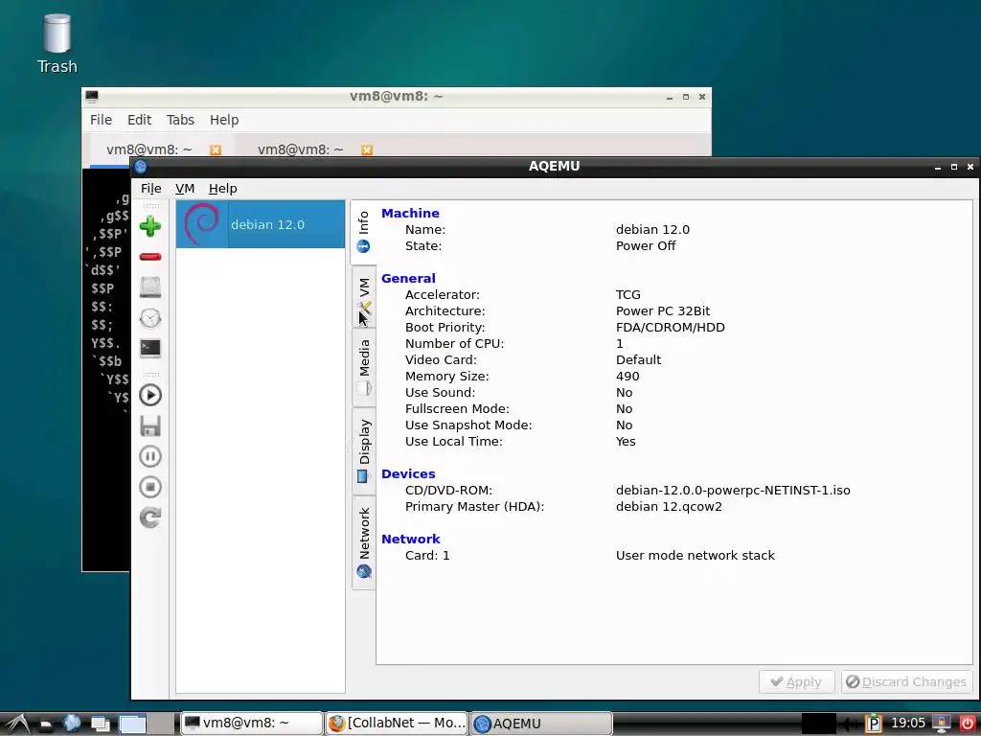Switch to the VM settings tab
Screen dimensions: 981x736
363,299
